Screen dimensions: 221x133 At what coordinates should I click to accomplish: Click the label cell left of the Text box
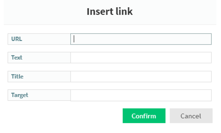39,58
